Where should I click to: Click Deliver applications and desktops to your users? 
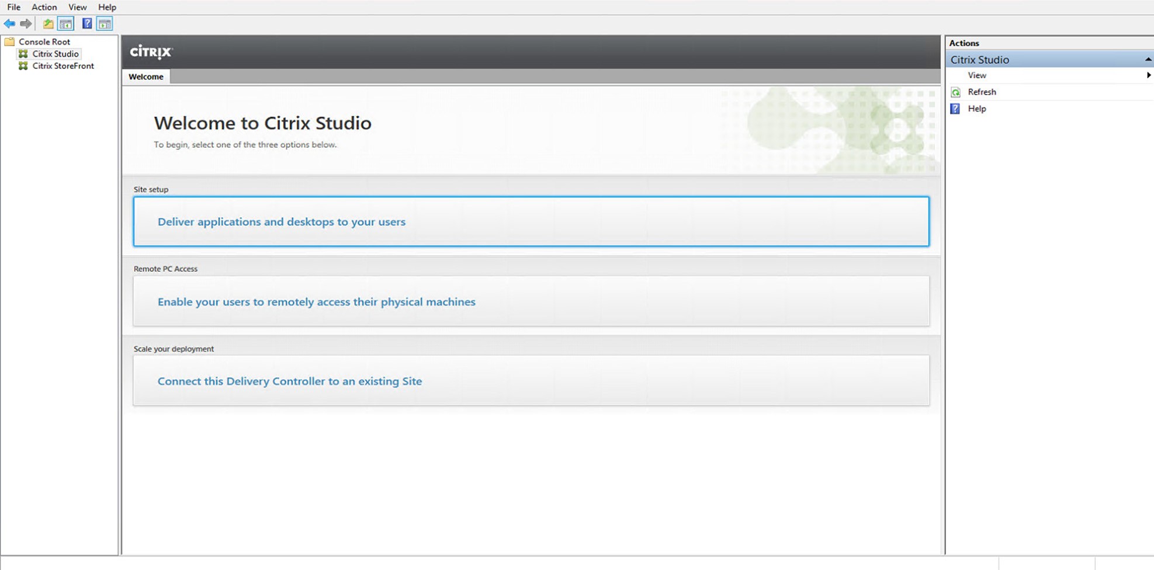pos(531,221)
